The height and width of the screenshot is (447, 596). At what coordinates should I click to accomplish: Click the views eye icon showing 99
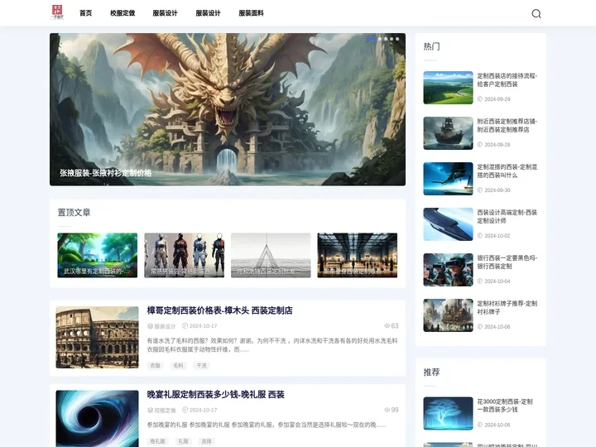[x=387, y=410]
